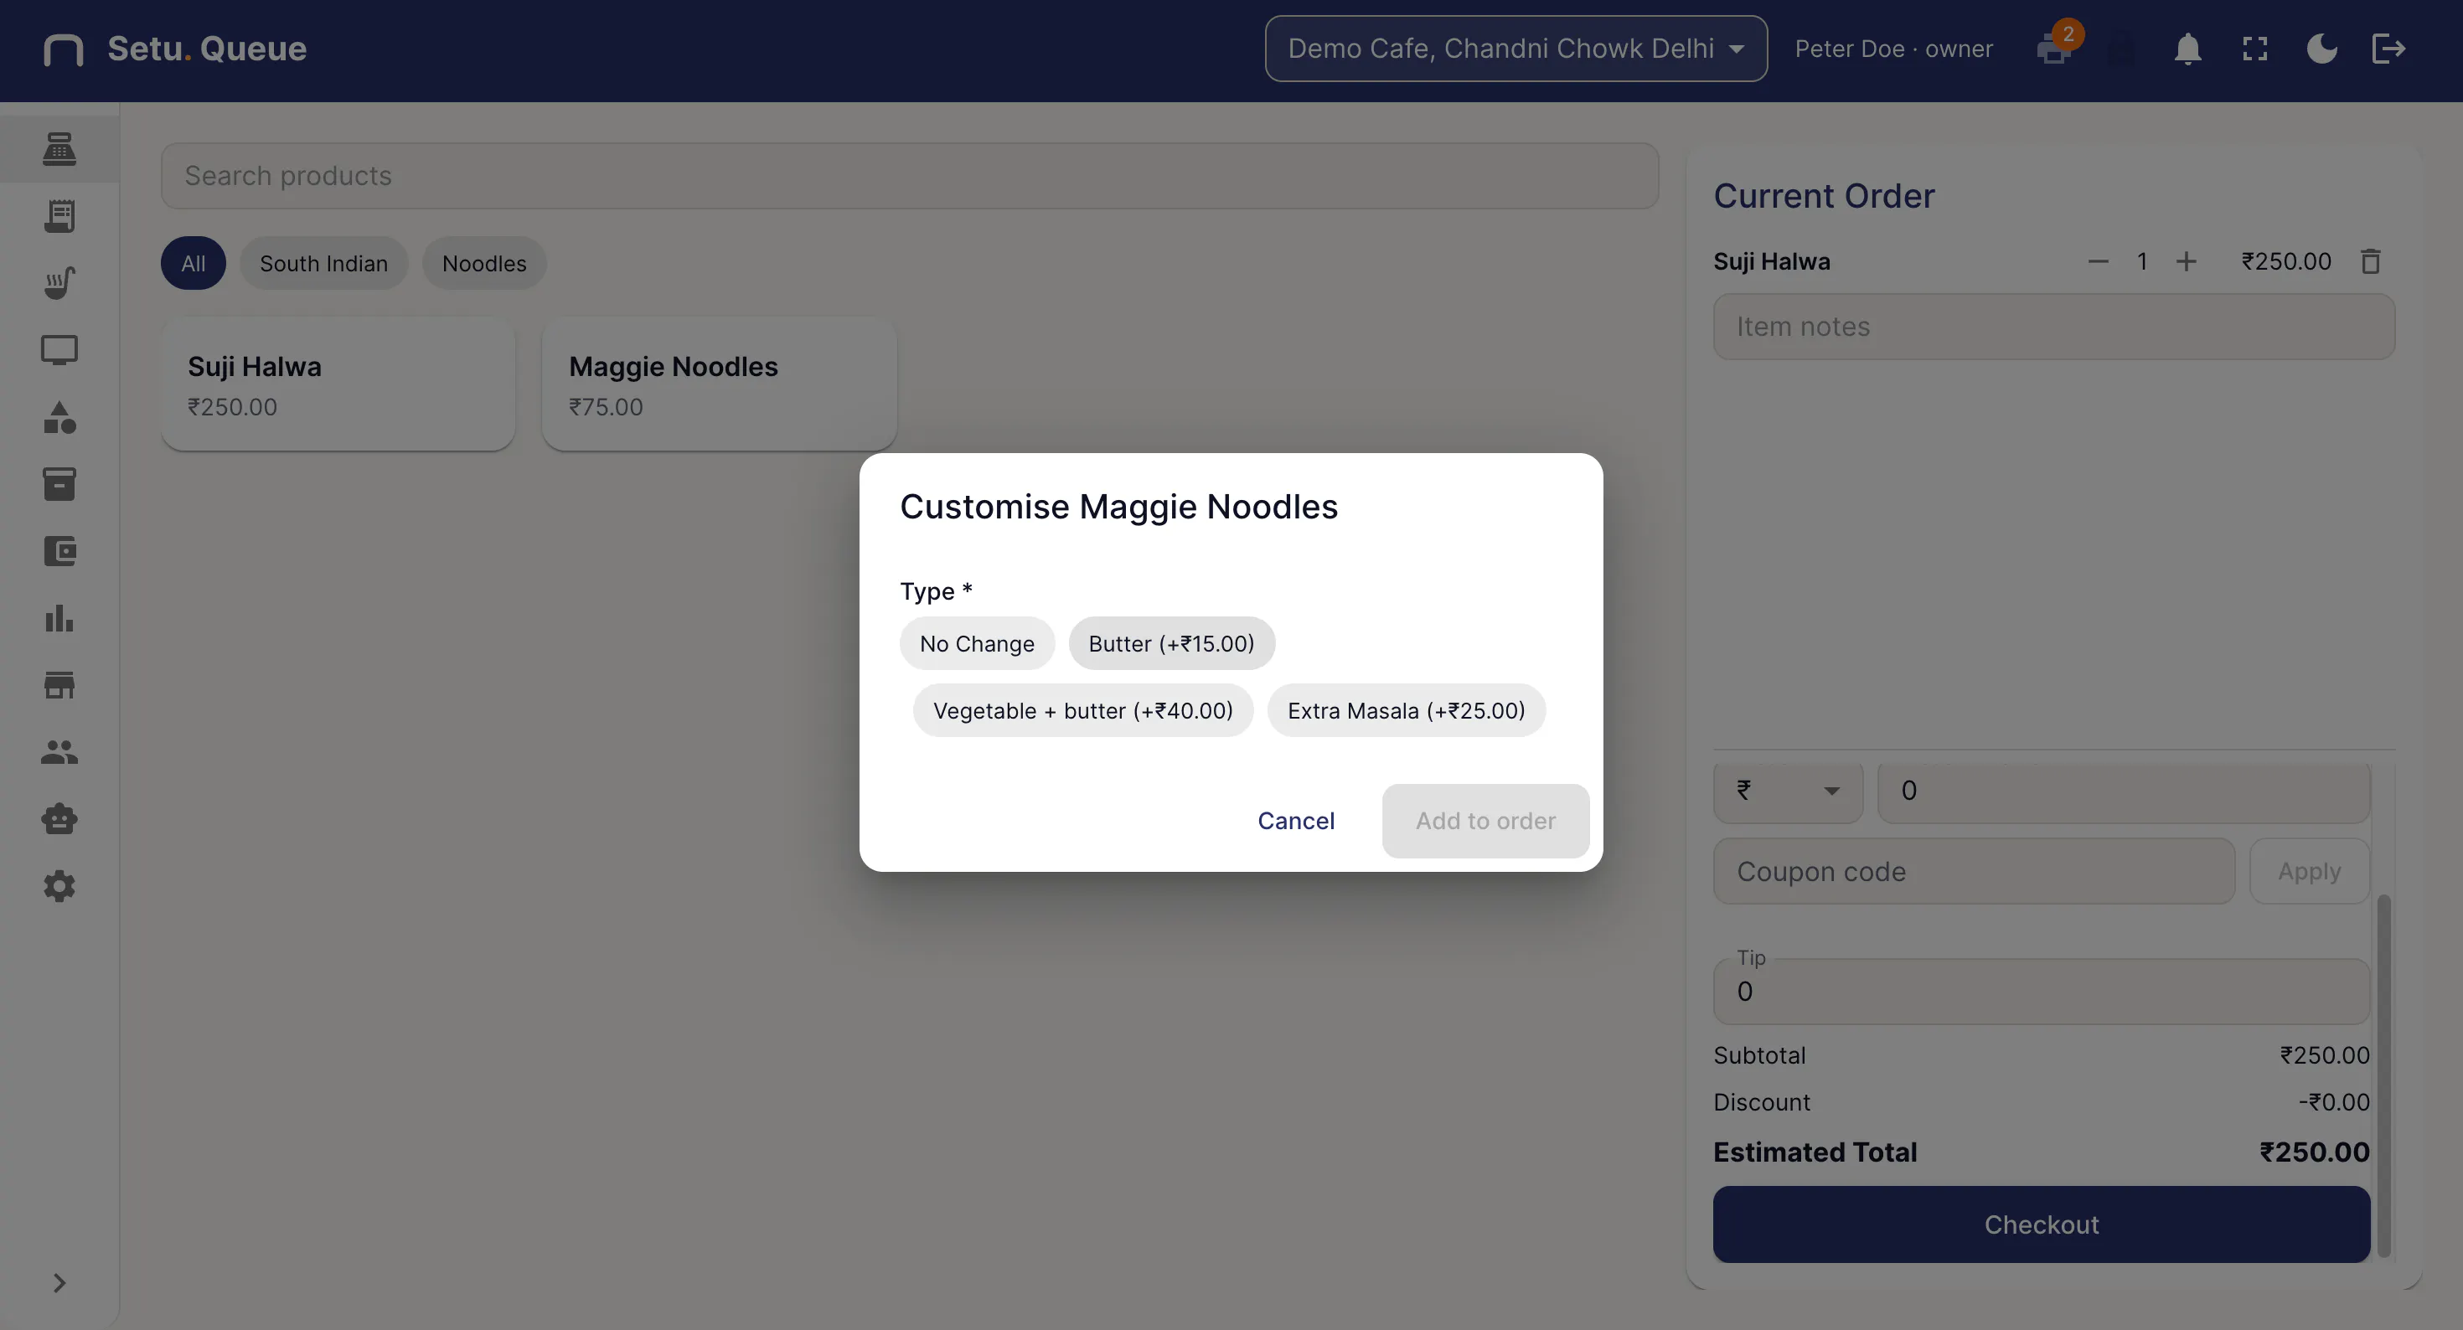The image size is (2463, 1330).
Task: Choose the Vegetable + butter option
Action: (x=1082, y=710)
